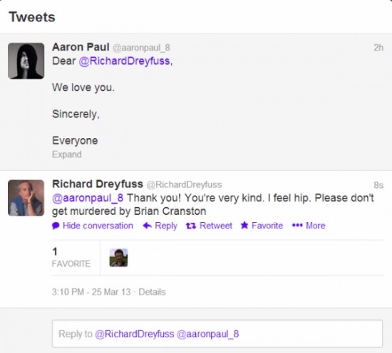Open Aaron Paul's profile picture

click(x=26, y=61)
